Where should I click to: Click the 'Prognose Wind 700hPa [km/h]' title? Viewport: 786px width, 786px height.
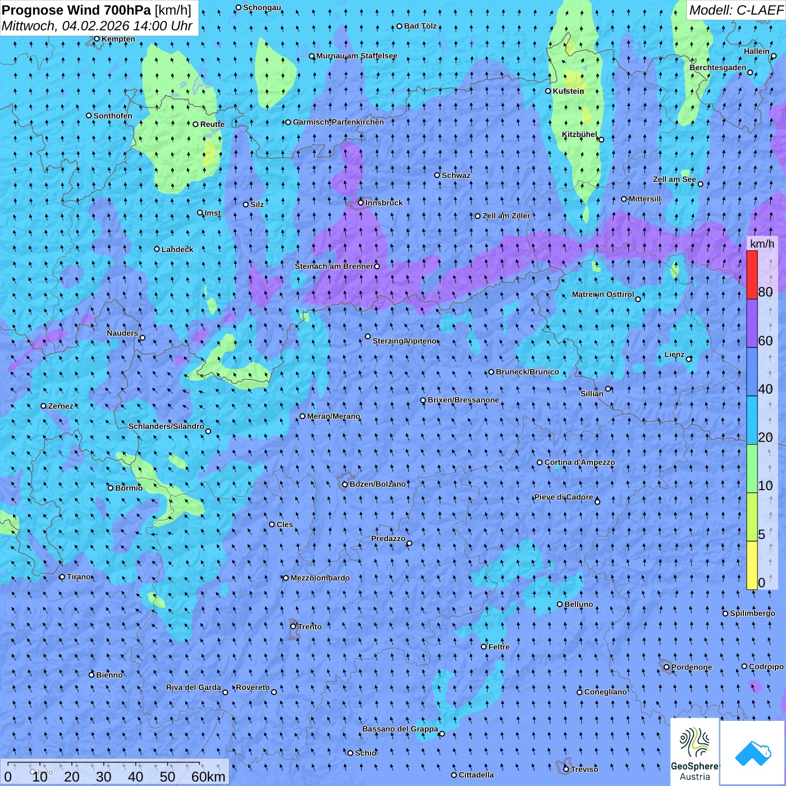pos(97,10)
